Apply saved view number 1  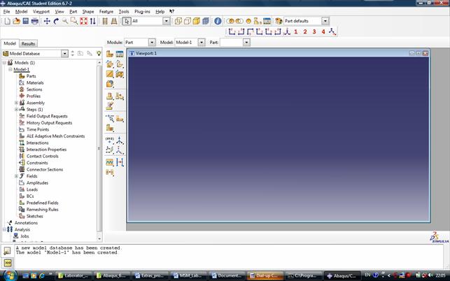295,31
